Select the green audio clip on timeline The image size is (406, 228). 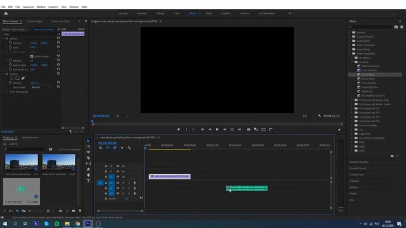tap(247, 188)
